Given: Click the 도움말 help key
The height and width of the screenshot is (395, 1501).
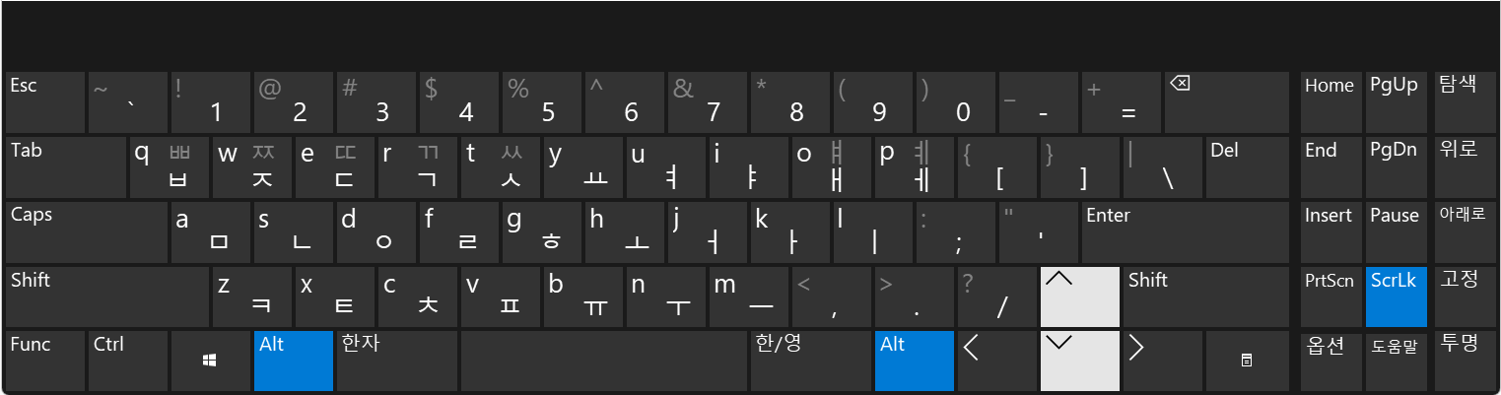Looking at the screenshot, I should coord(1397,361).
